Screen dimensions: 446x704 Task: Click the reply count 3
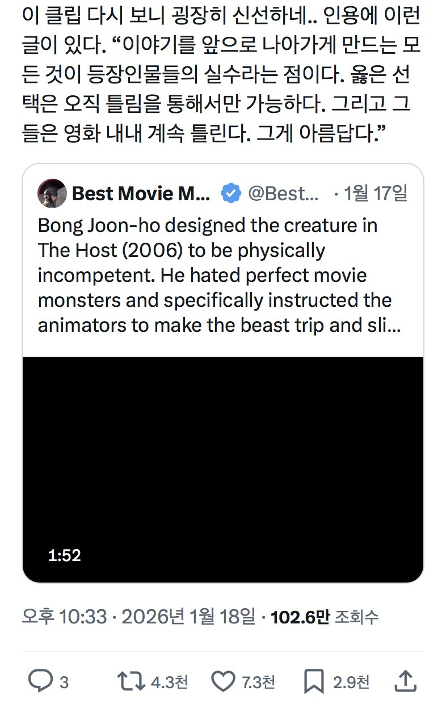point(64,682)
